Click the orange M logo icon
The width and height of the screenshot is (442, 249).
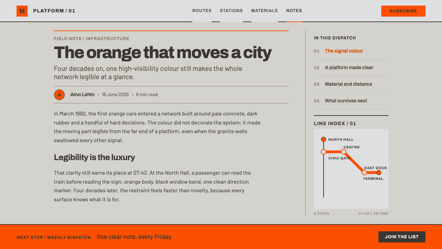(x=22, y=11)
